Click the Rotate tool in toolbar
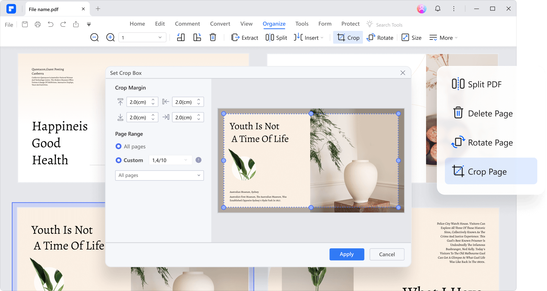The image size is (547, 291). [x=380, y=38]
